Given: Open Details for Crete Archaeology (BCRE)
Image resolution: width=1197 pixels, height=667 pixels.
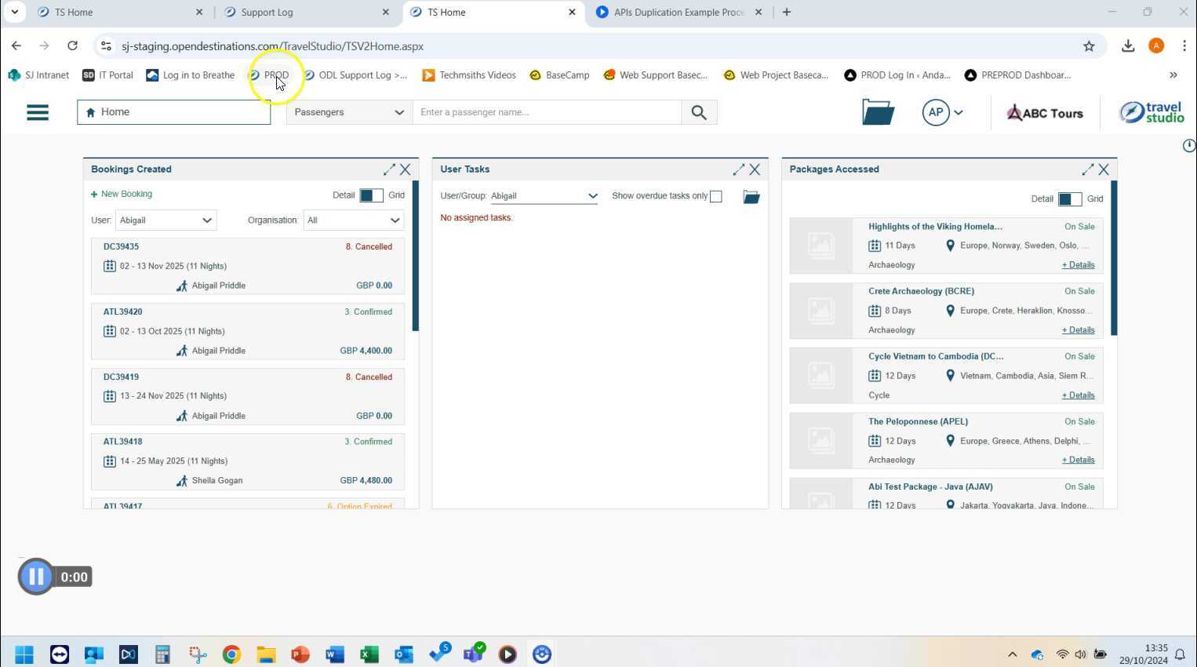Looking at the screenshot, I should [1078, 330].
